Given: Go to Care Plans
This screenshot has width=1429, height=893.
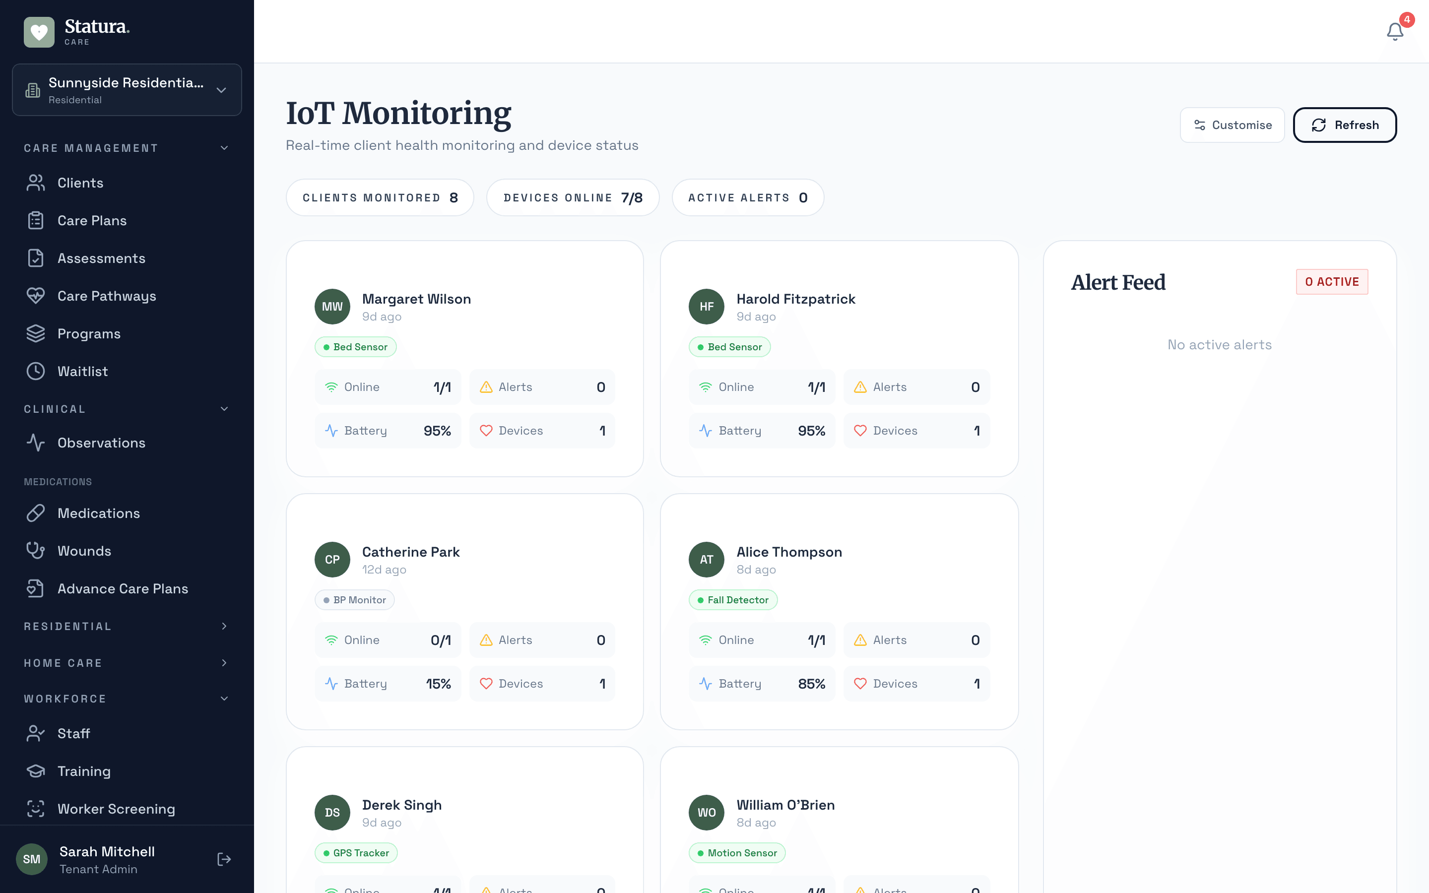Looking at the screenshot, I should click(127, 221).
